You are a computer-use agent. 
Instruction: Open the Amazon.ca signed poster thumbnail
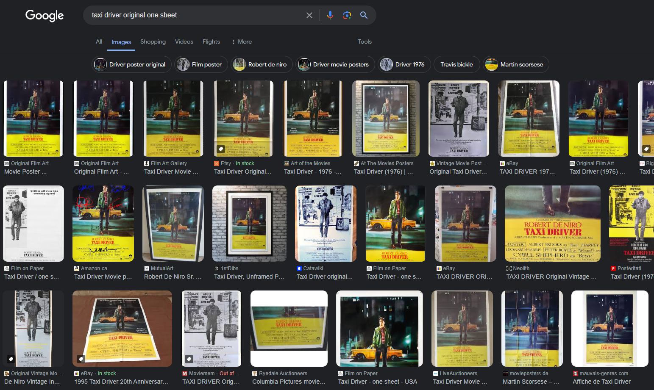(x=103, y=224)
